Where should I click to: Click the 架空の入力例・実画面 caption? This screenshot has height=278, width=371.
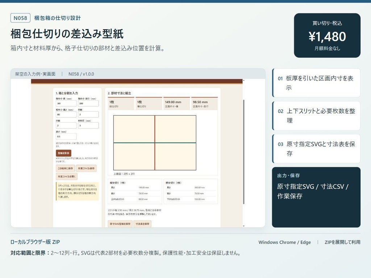click(x=35, y=74)
